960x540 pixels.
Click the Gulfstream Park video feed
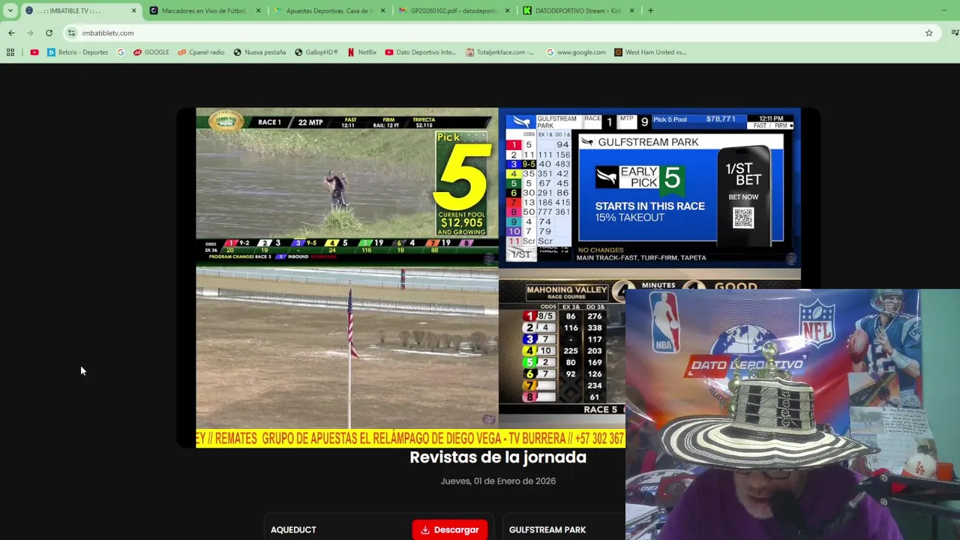[x=649, y=187]
